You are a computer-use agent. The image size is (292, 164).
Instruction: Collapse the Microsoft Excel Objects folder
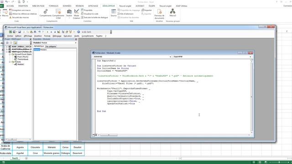click(10, 54)
